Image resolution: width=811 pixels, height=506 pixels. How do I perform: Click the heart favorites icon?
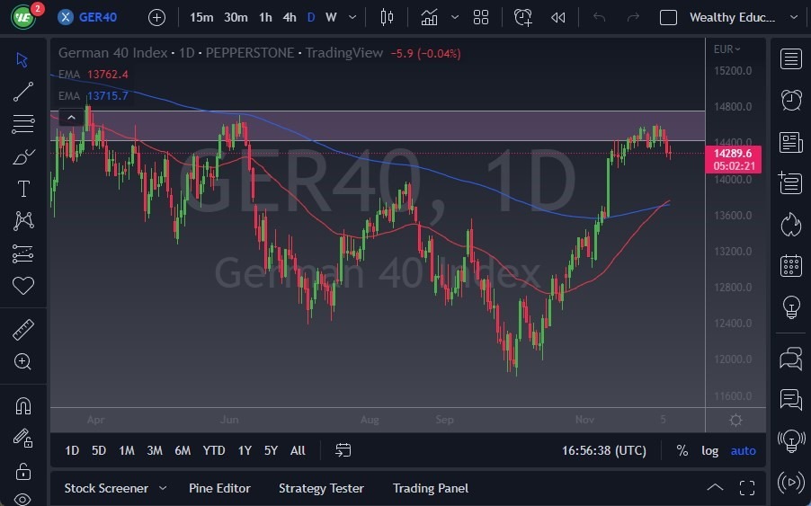click(23, 285)
